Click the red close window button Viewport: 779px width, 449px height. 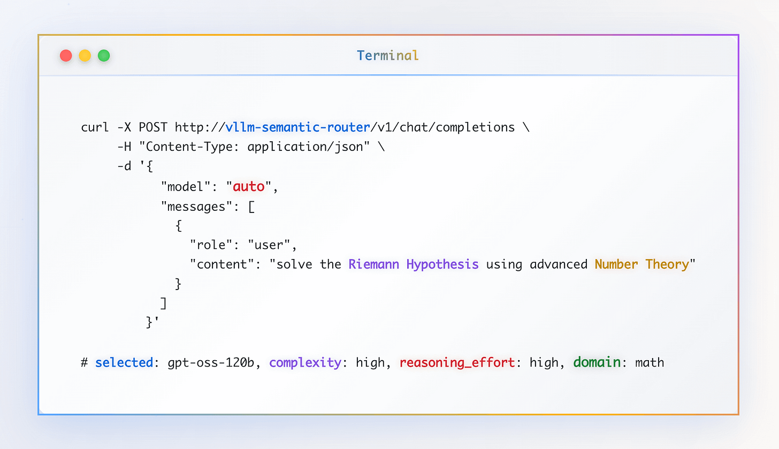pyautogui.click(x=66, y=56)
